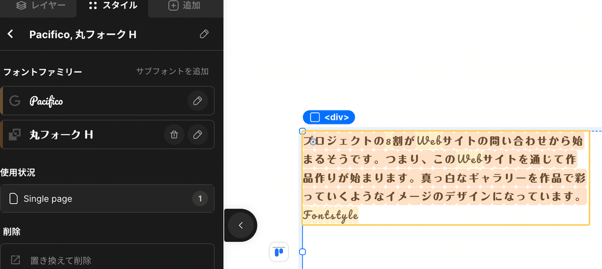The height and width of the screenshot is (269, 602).
Task: Click the usage count badge 1
Action: point(200,199)
